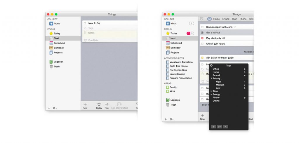
Task: Select the Work area
Action: tap(171, 91)
